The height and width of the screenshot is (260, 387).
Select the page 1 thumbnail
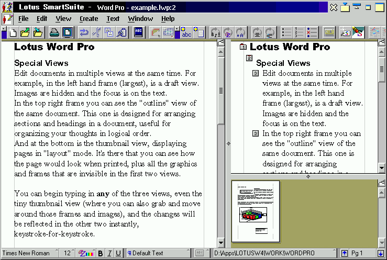tap(256, 211)
